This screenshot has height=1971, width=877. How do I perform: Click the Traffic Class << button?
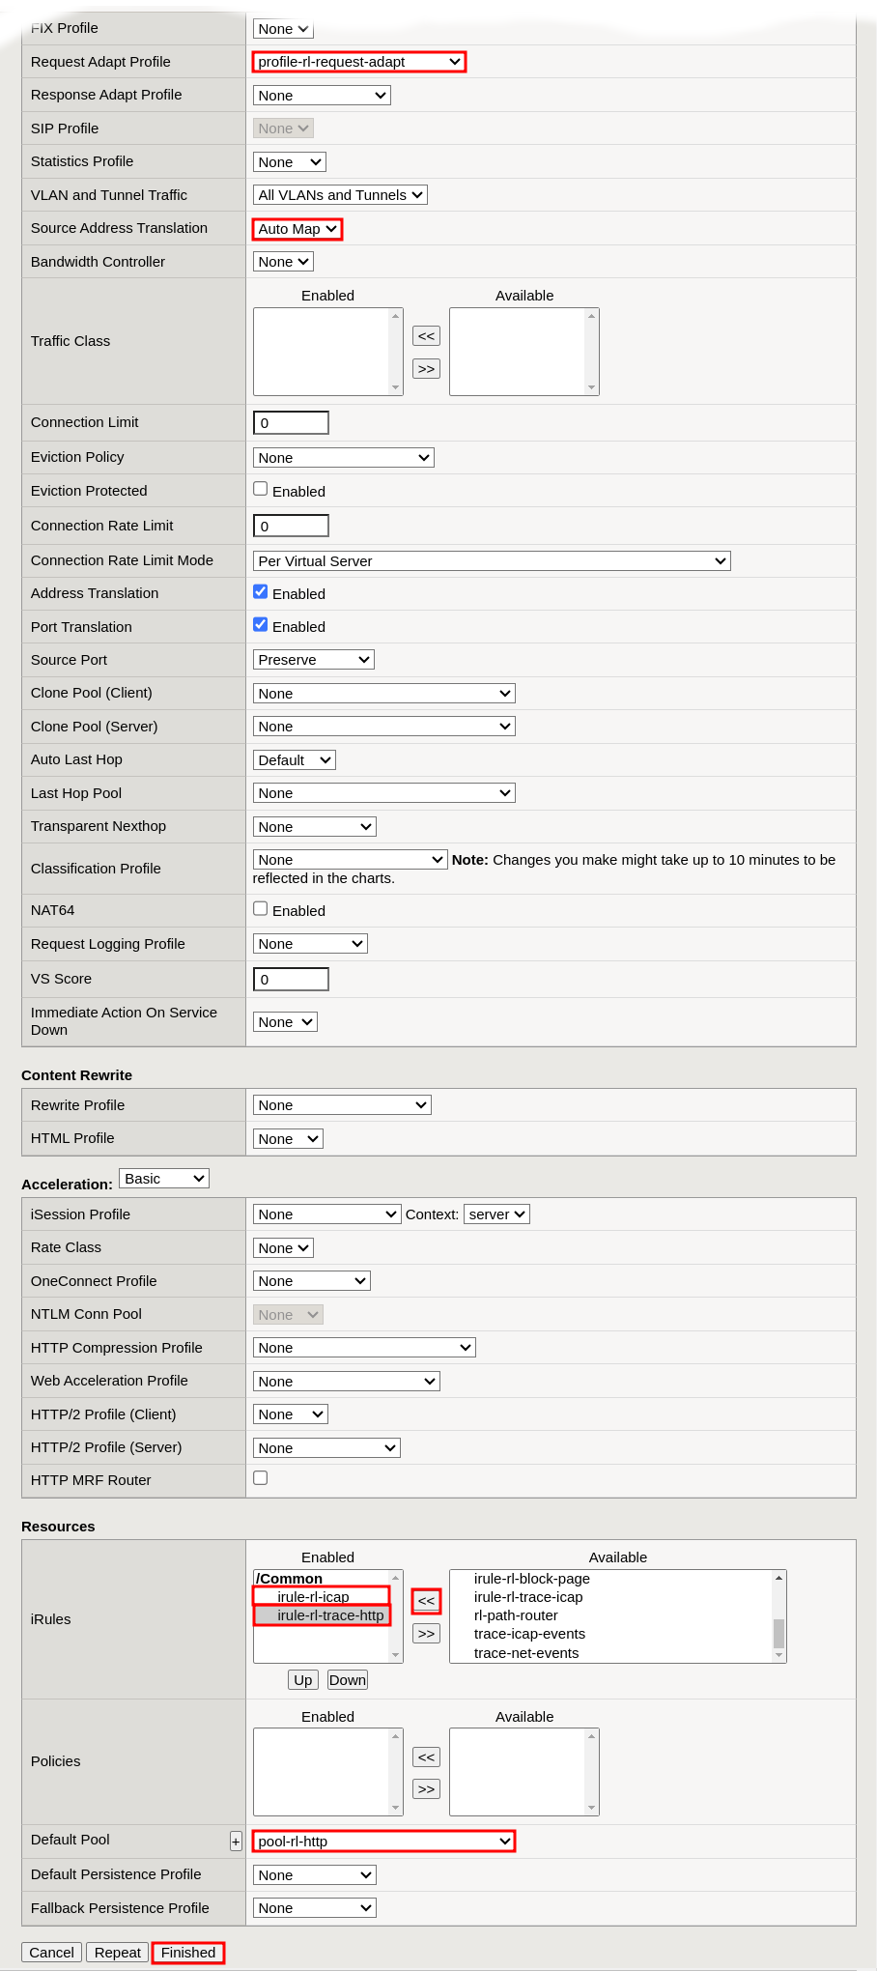(426, 335)
